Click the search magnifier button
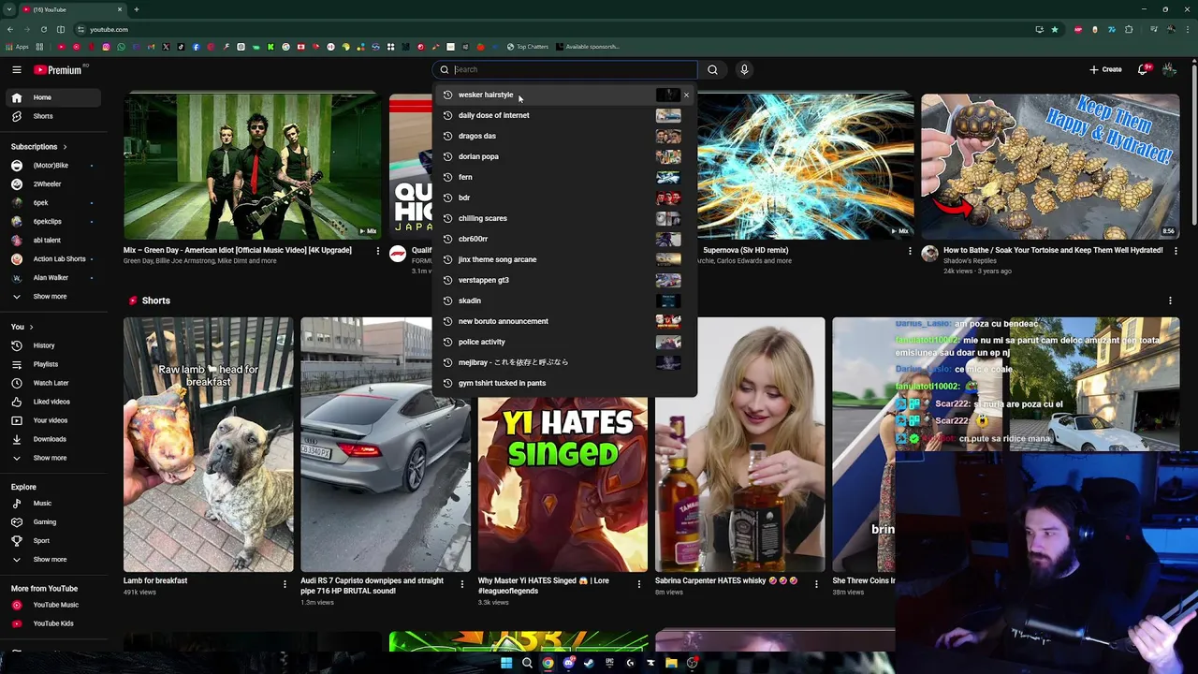This screenshot has width=1198, height=674. click(x=712, y=69)
